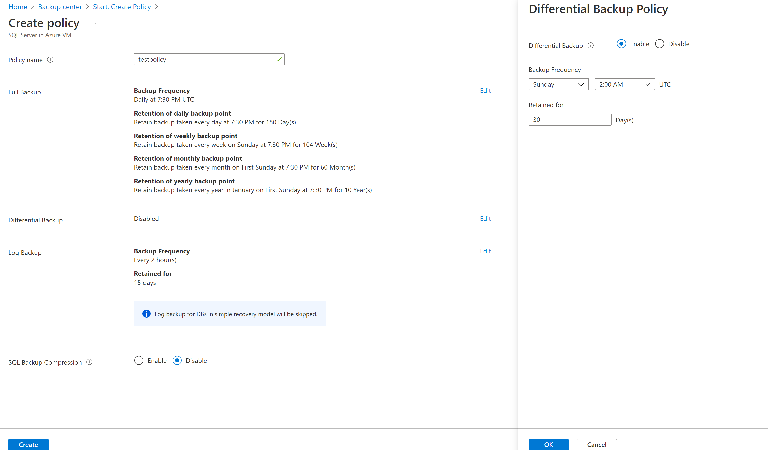This screenshot has width=768, height=450.
Task: Select the testpolicy name input field
Action: [x=209, y=59]
